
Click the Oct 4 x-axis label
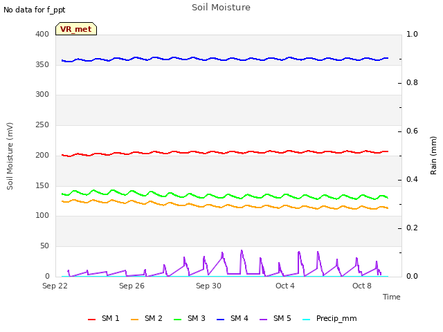pos(285,286)
